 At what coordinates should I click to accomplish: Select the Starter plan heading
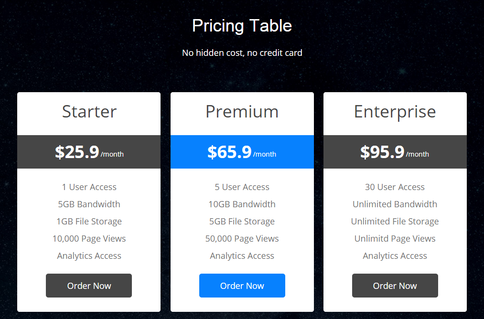(x=89, y=111)
